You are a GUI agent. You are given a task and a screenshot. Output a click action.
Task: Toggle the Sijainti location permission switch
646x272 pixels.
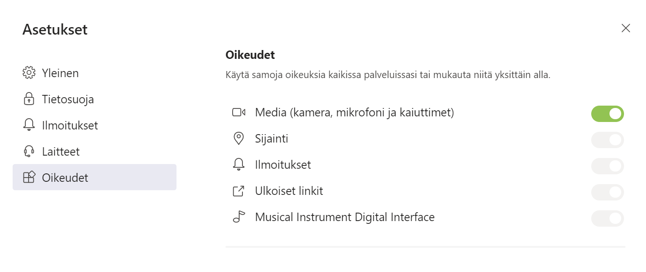click(607, 140)
